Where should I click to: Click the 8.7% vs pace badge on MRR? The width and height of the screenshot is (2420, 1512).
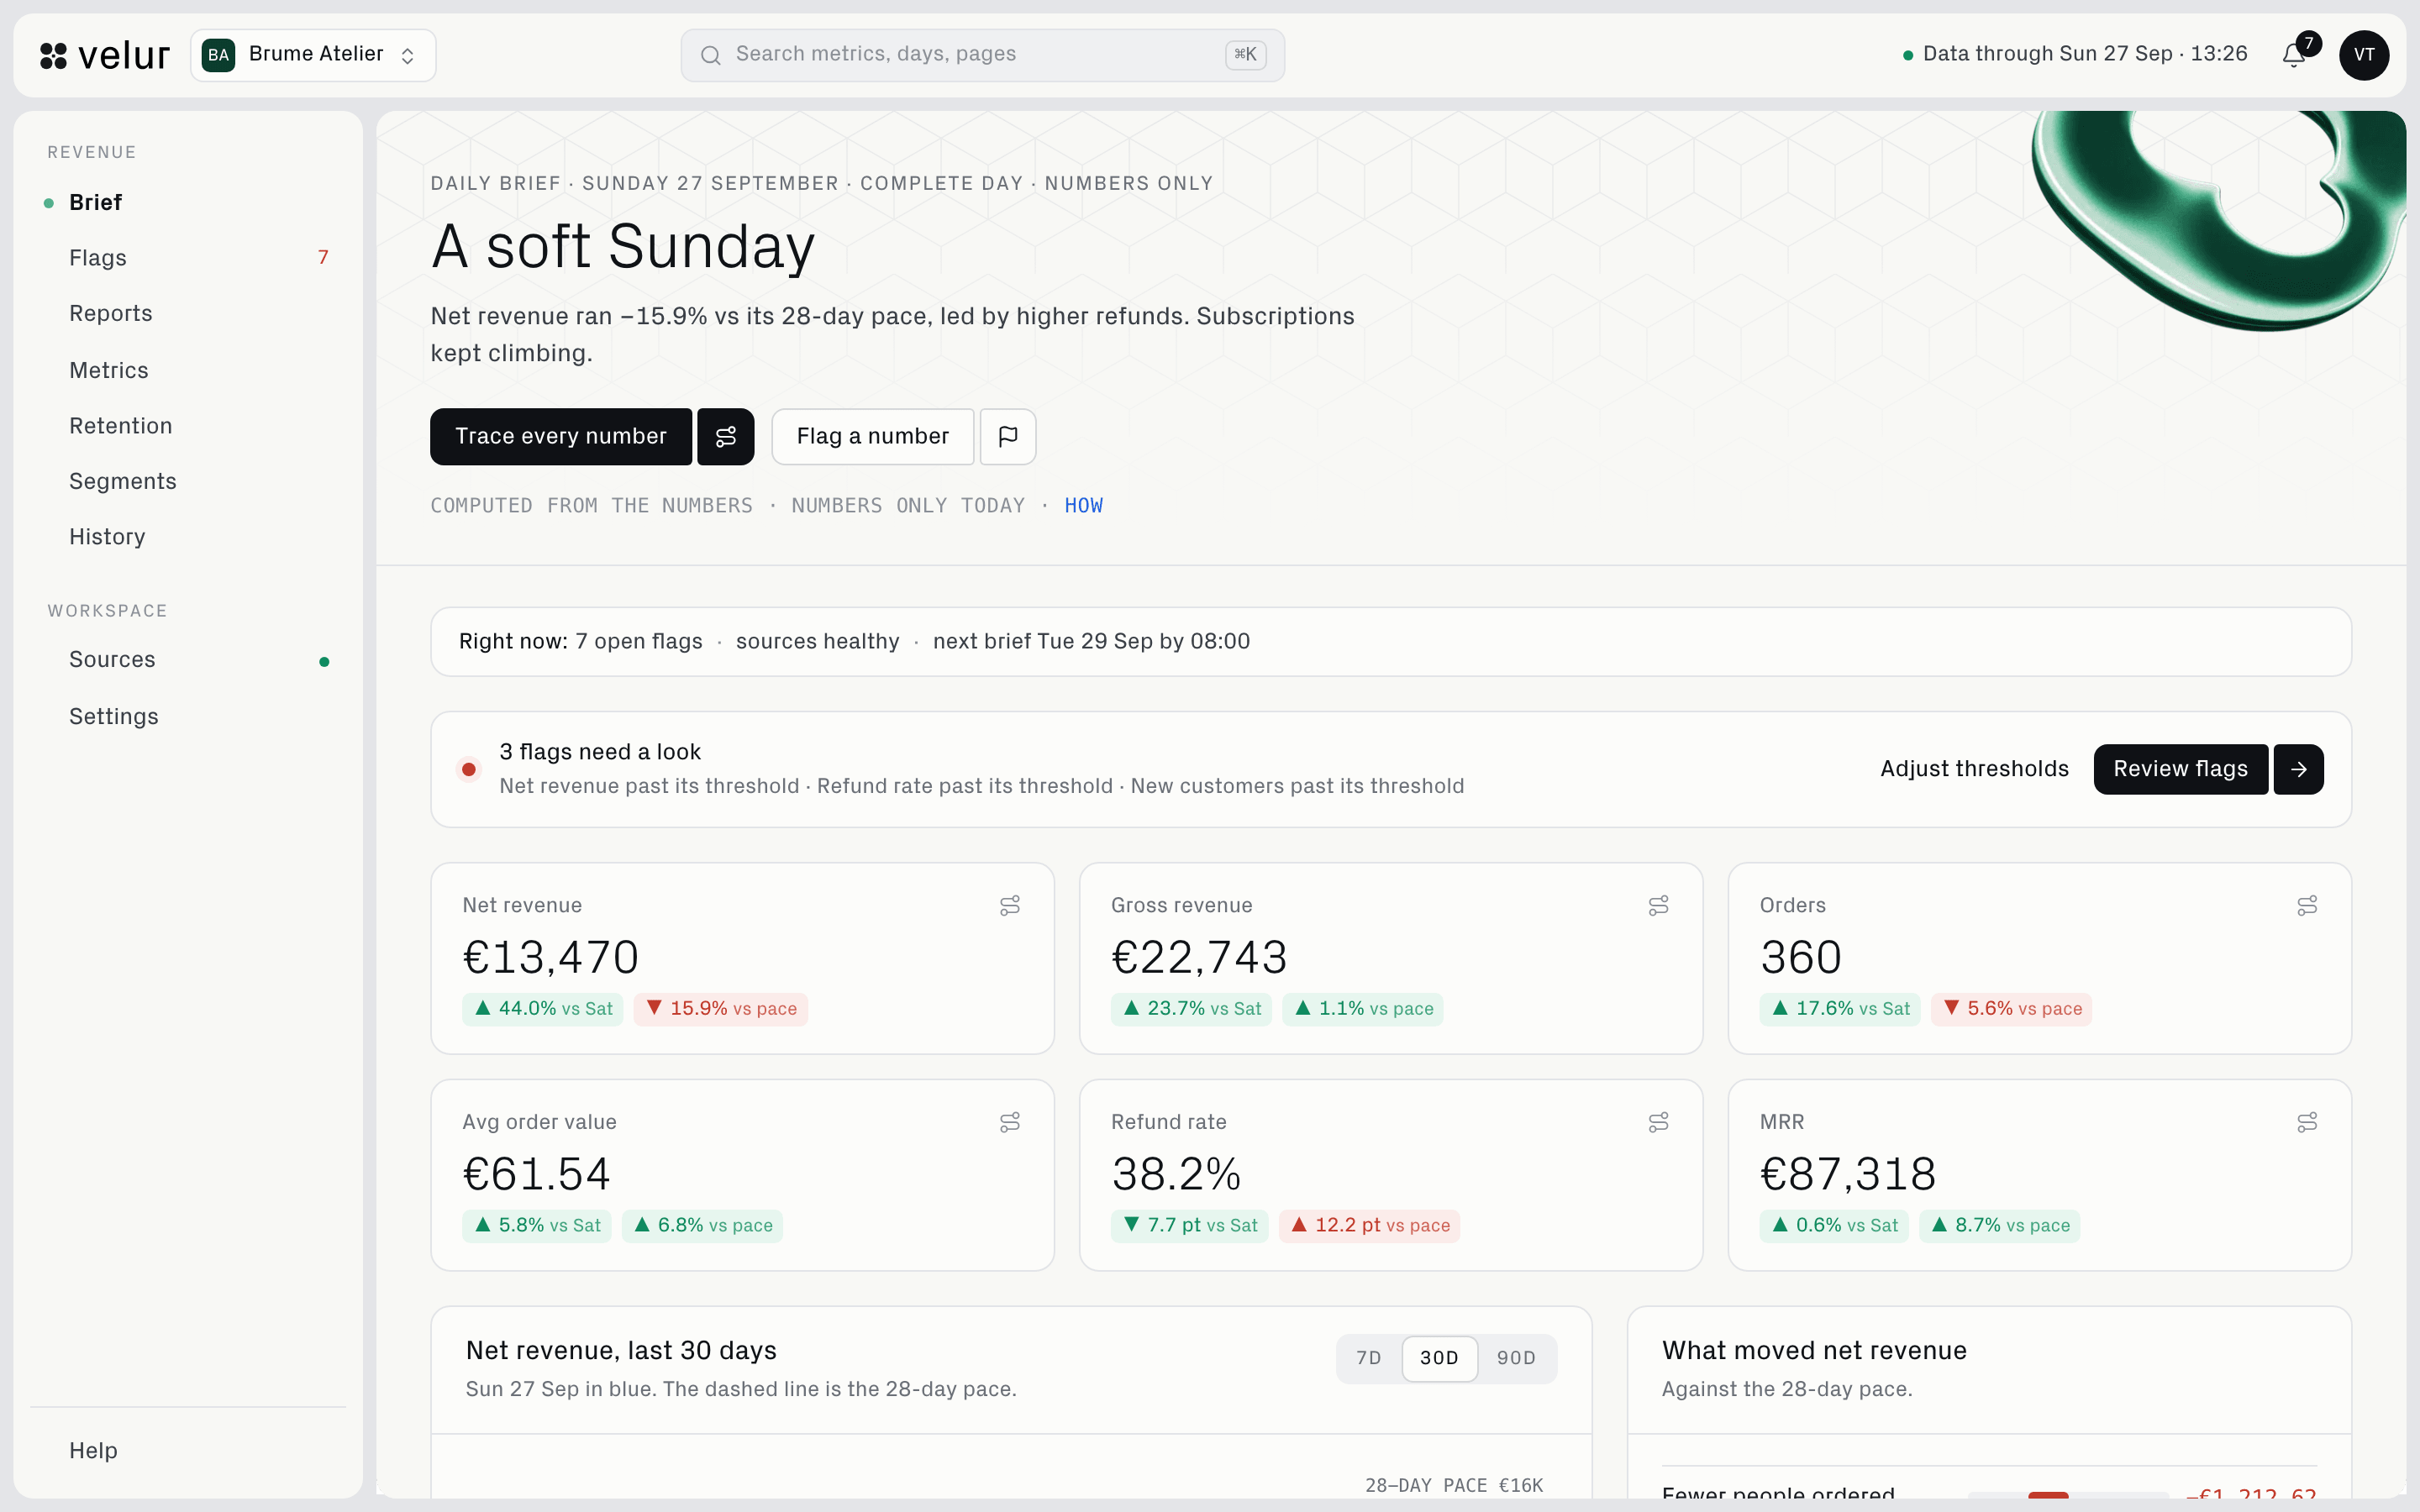pyautogui.click(x=1999, y=1226)
